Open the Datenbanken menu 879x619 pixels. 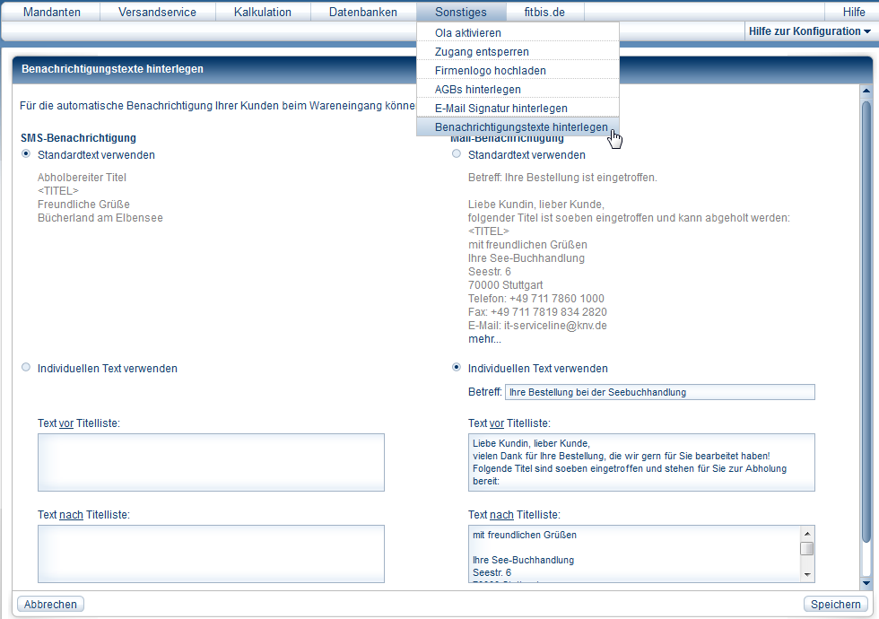coord(363,12)
